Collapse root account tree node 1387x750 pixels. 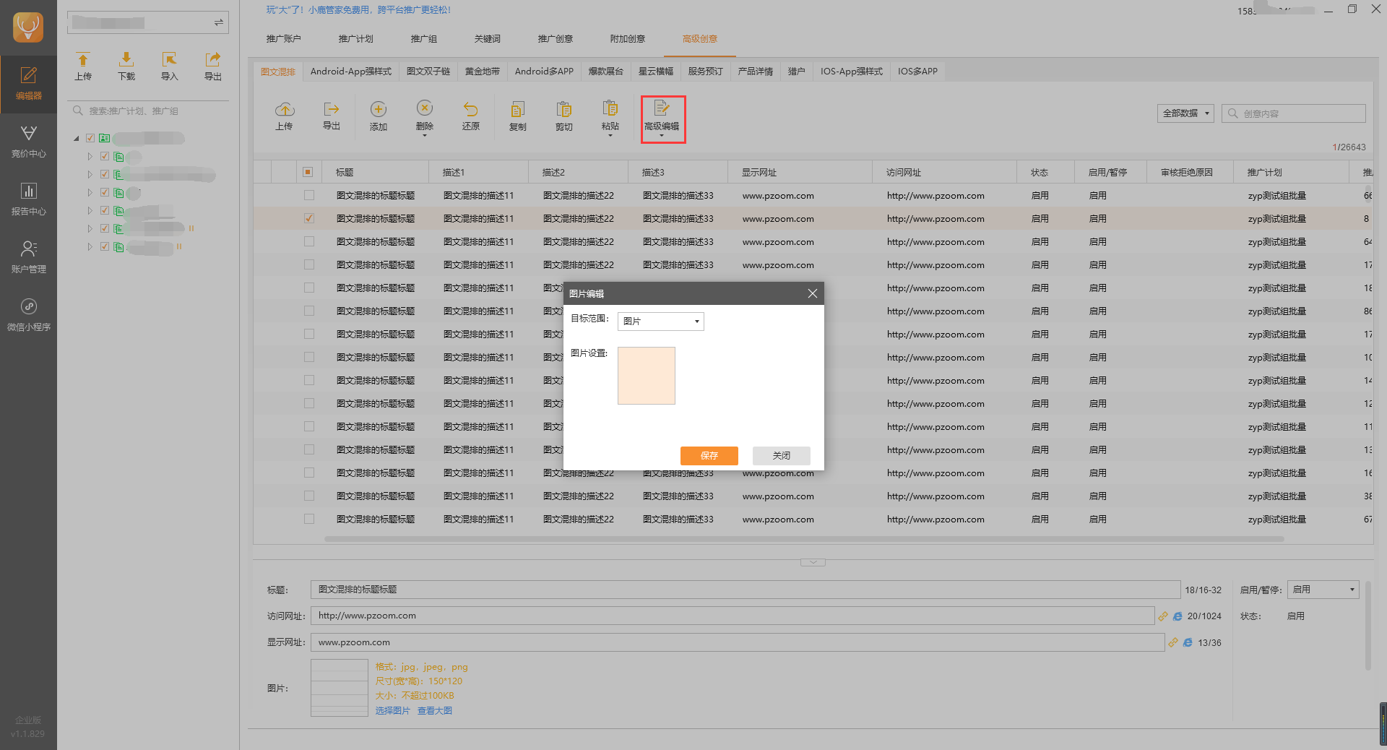(x=77, y=138)
